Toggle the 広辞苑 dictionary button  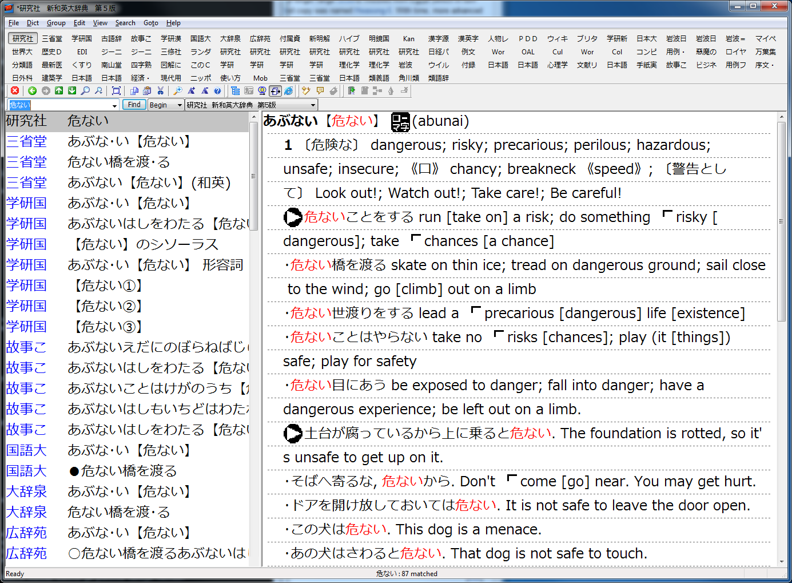pos(260,38)
